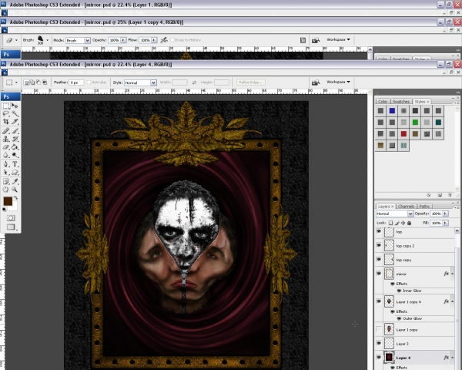462x370 pixels.
Task: Click the Refine Edge button
Action: point(250,82)
